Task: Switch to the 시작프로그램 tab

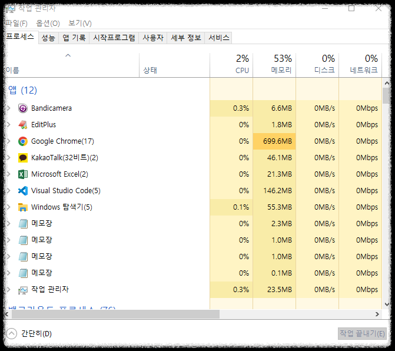Action: coord(114,38)
